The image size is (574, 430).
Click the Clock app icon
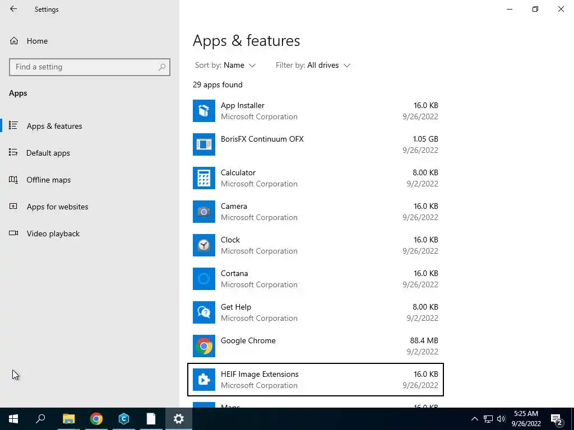coord(204,245)
